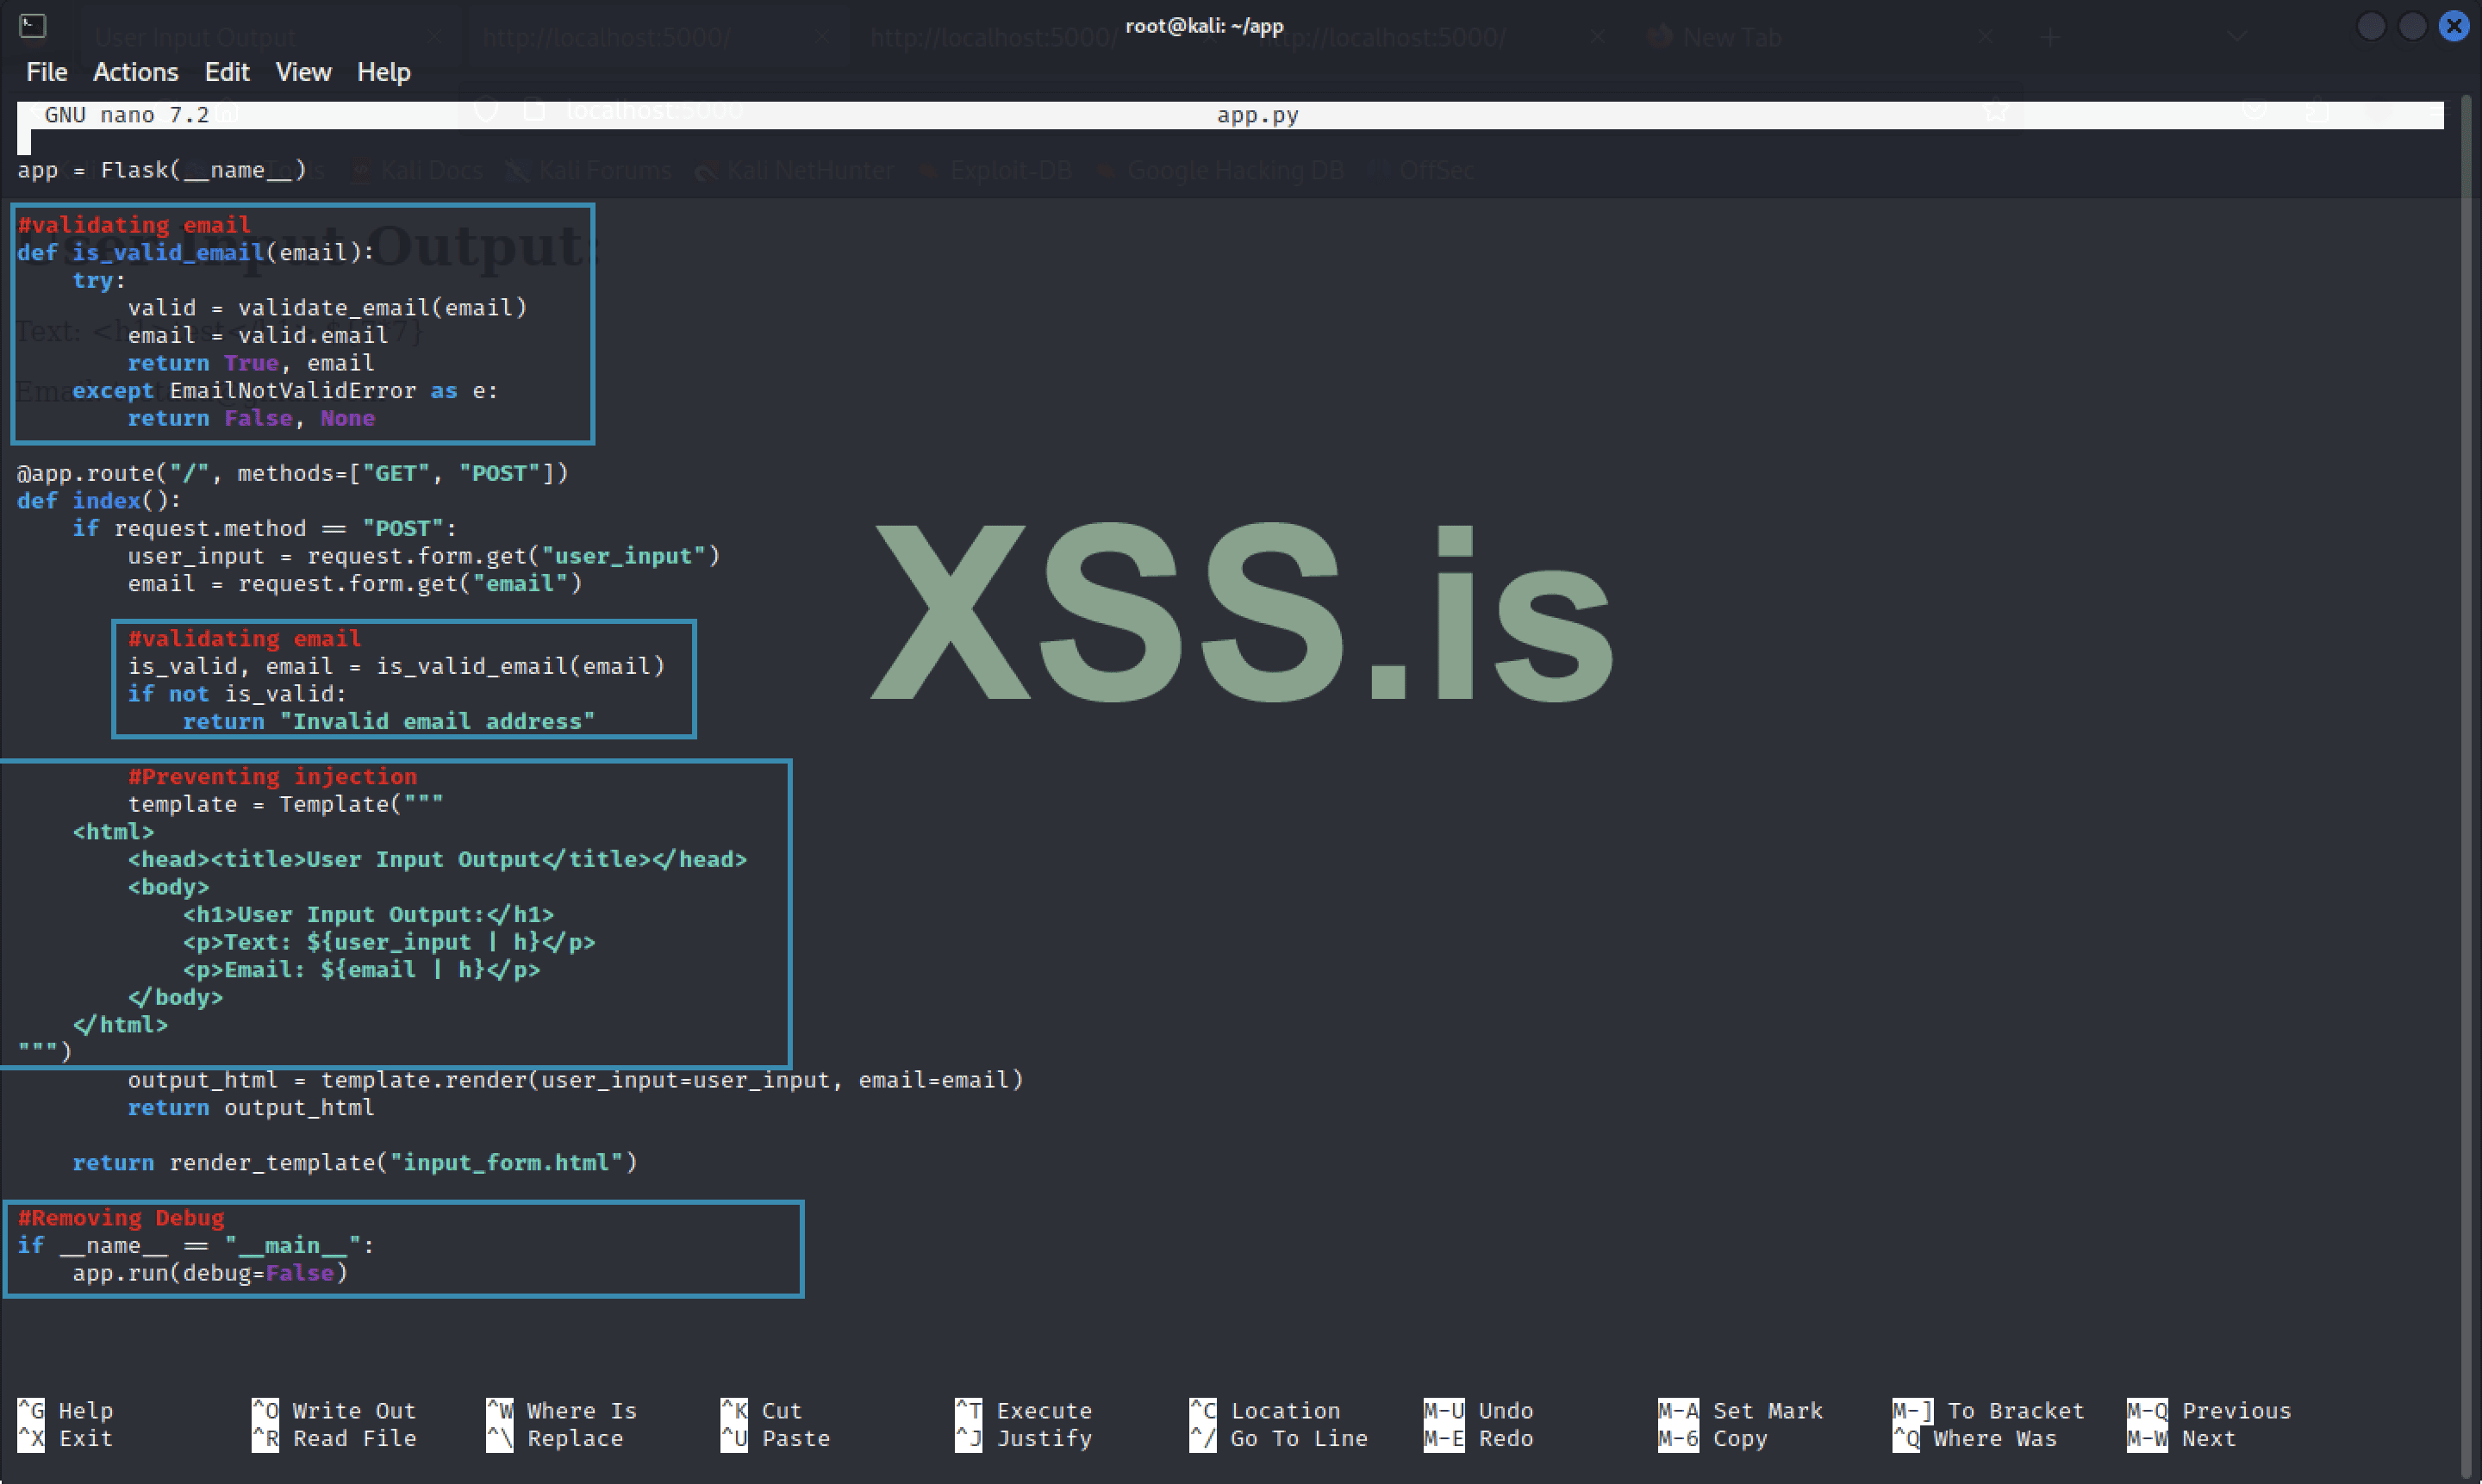Click the maximize window circle button

pos(2412,26)
